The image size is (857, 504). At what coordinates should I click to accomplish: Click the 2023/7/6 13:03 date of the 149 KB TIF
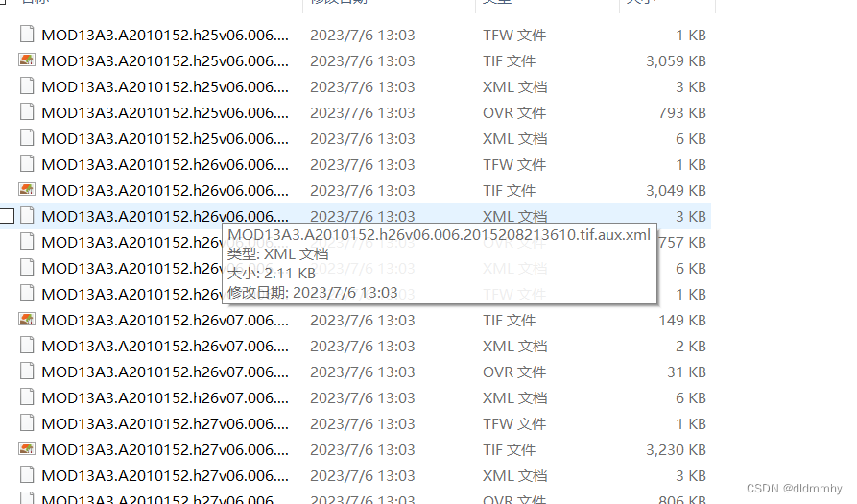click(363, 321)
